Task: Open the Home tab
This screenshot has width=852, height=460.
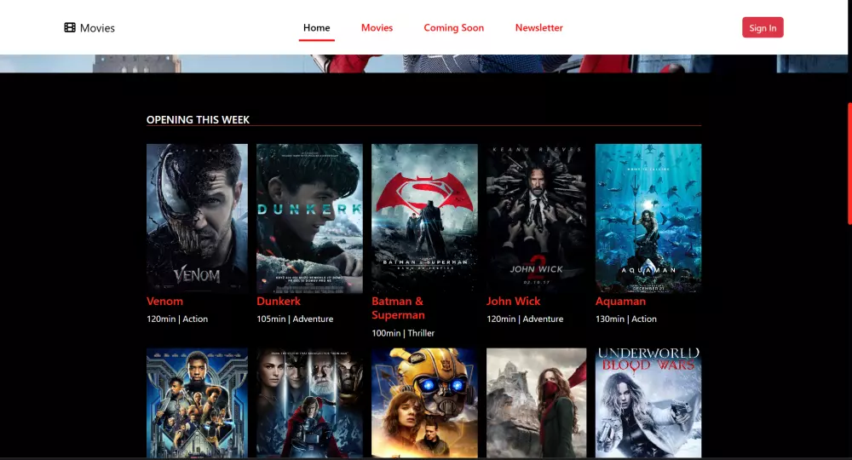Action: click(317, 28)
